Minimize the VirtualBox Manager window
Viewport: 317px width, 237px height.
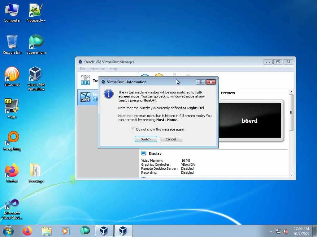point(268,62)
